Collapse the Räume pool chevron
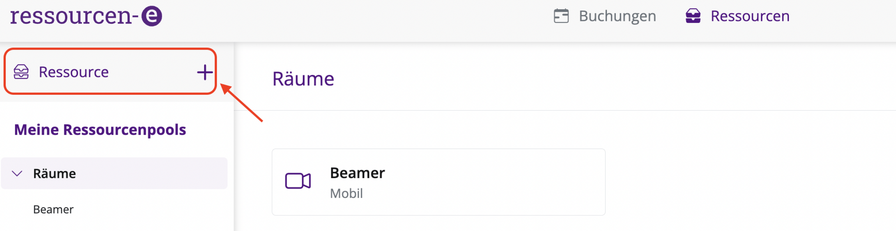This screenshot has width=896, height=231. (x=17, y=173)
